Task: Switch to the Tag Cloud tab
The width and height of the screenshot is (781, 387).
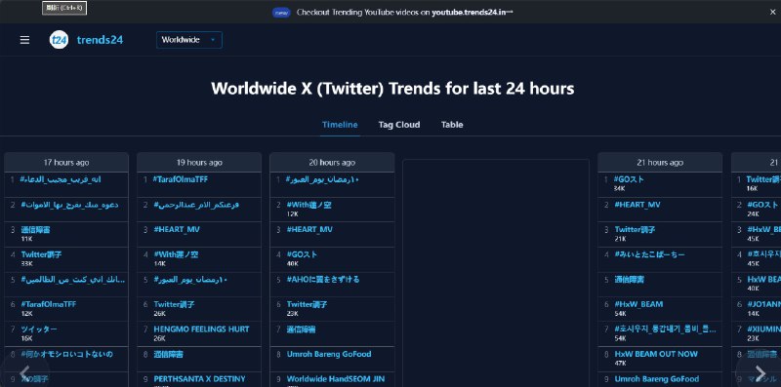Action: (399, 125)
